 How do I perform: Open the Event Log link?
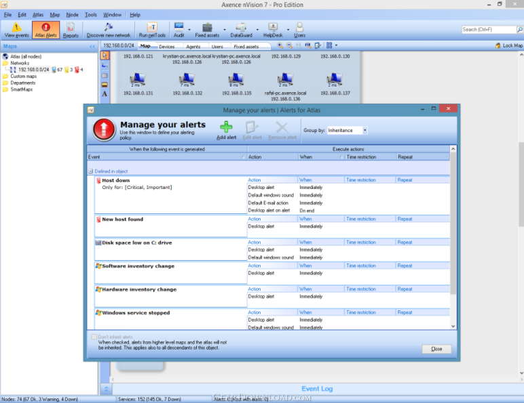(317, 389)
